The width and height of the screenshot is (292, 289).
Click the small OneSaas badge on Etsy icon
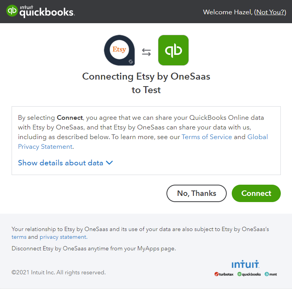coord(131,61)
